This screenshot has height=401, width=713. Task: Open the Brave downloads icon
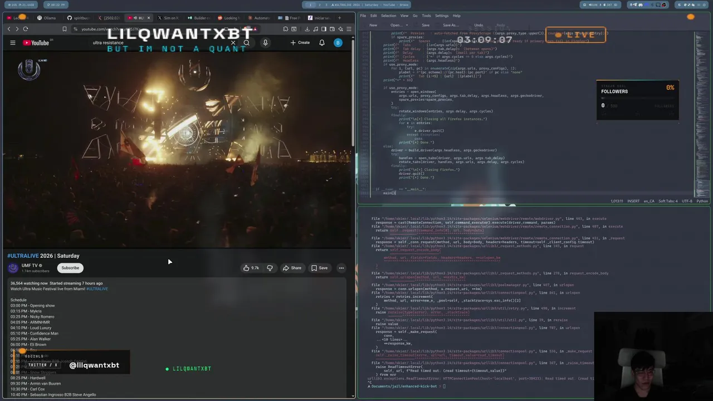pos(307,29)
